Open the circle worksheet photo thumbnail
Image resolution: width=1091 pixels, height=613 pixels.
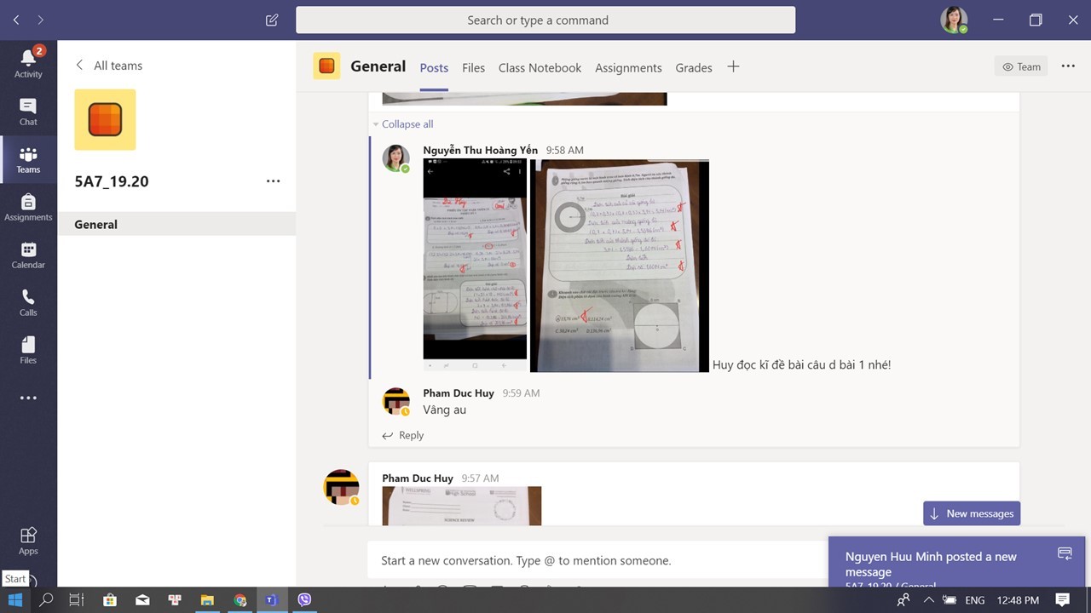(619, 266)
